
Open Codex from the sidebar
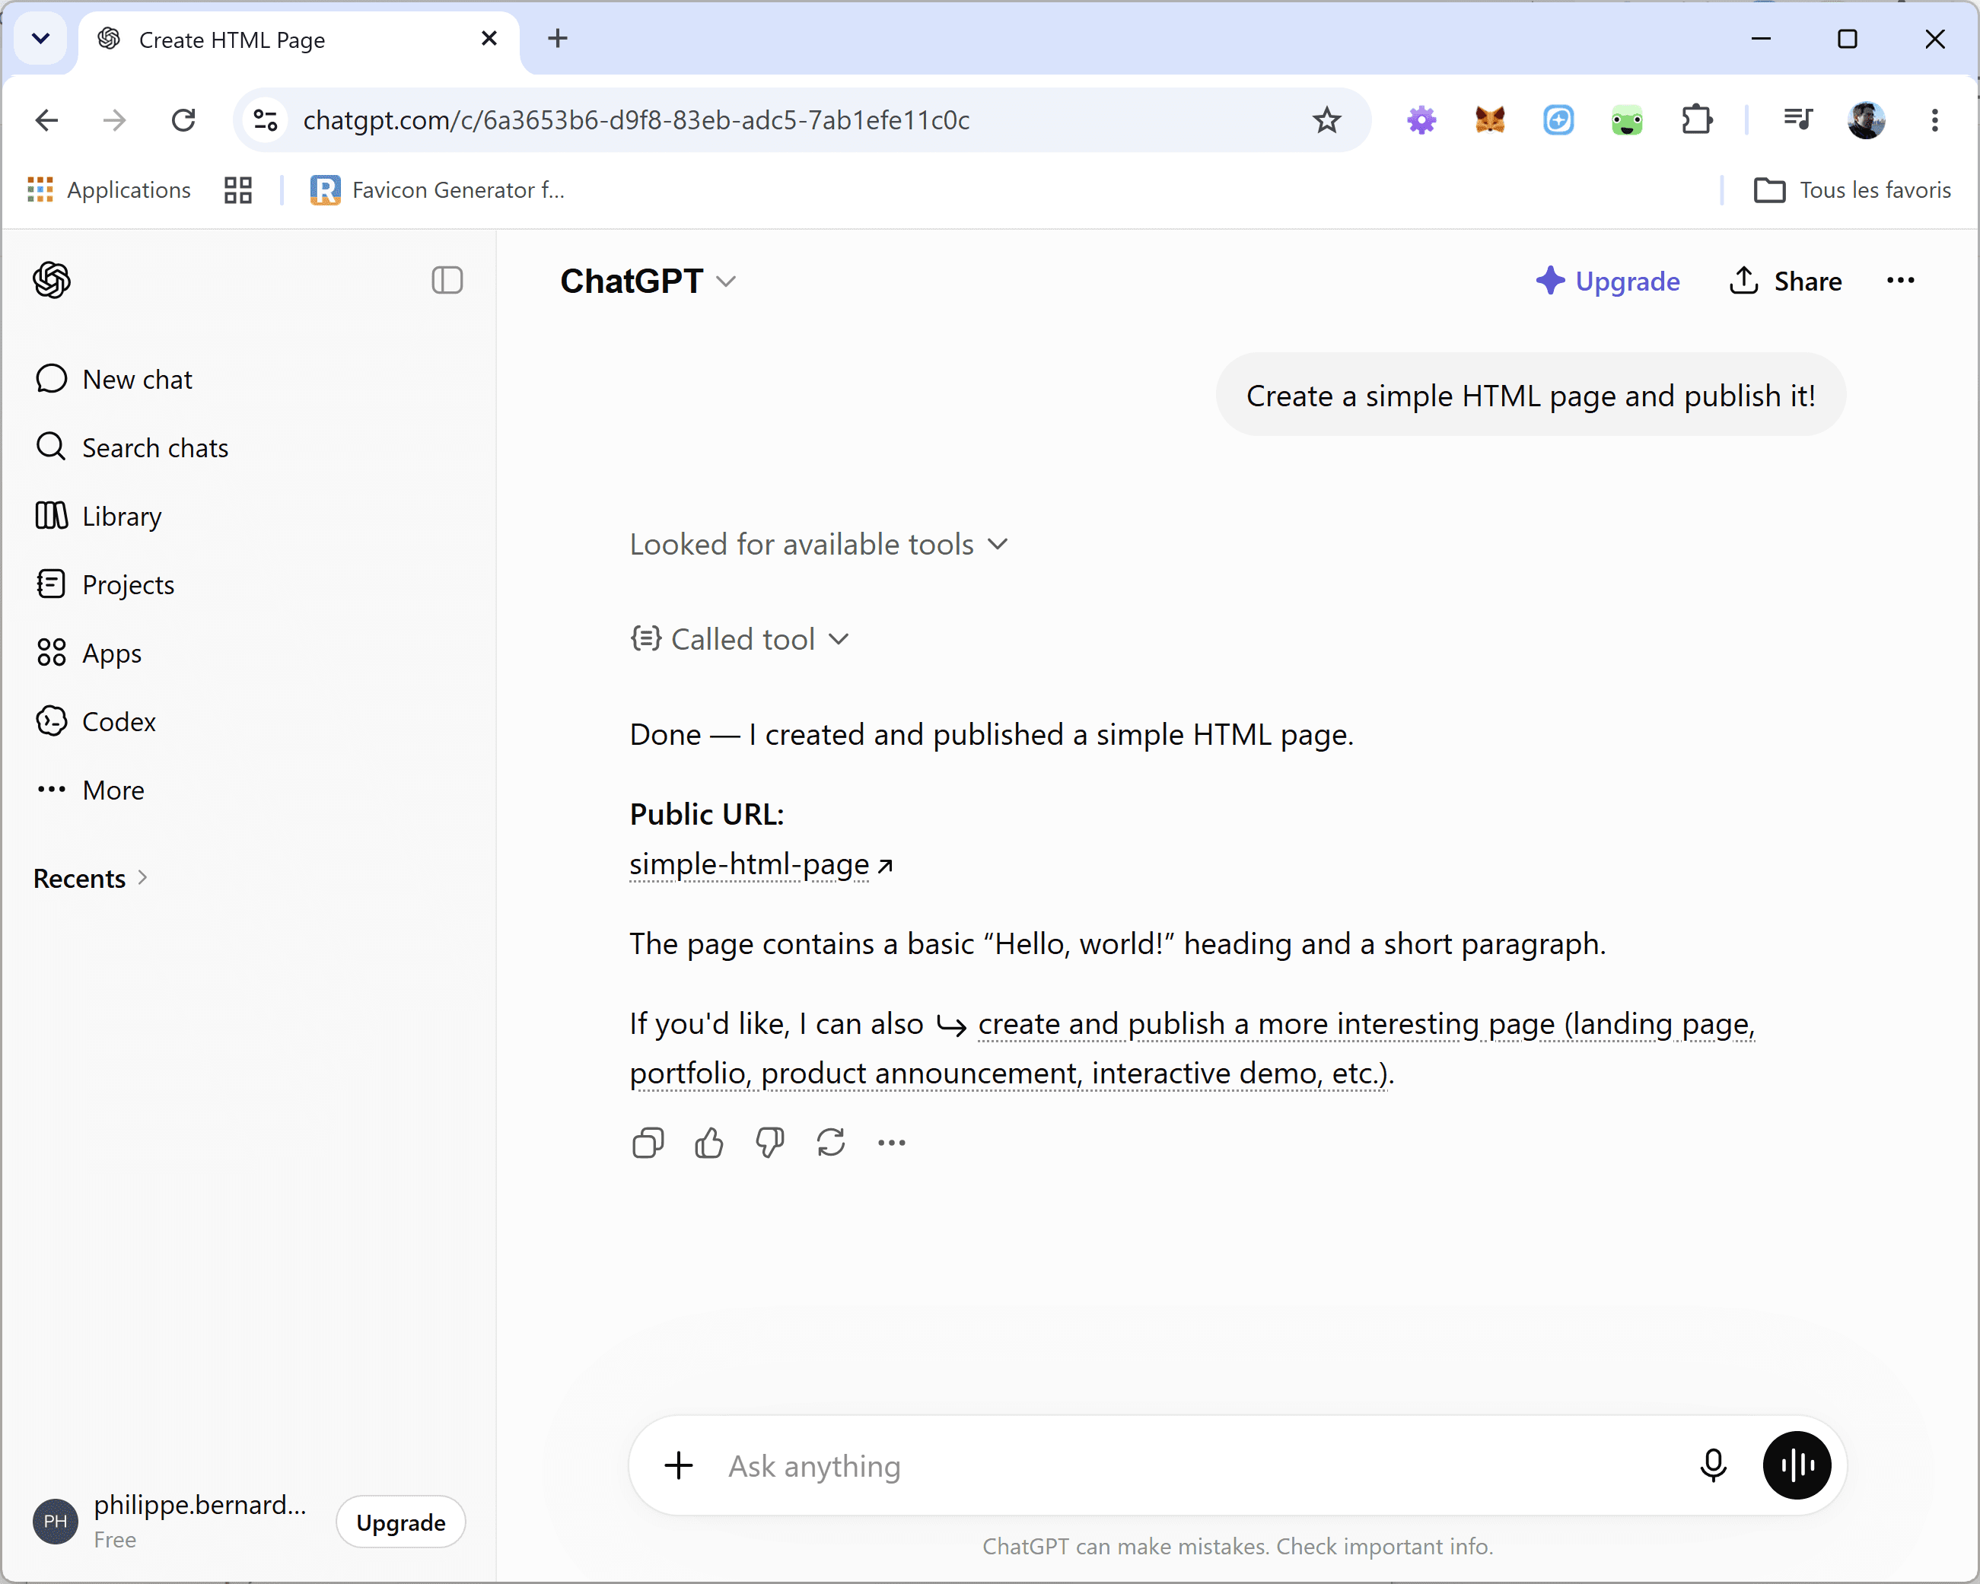point(96,720)
